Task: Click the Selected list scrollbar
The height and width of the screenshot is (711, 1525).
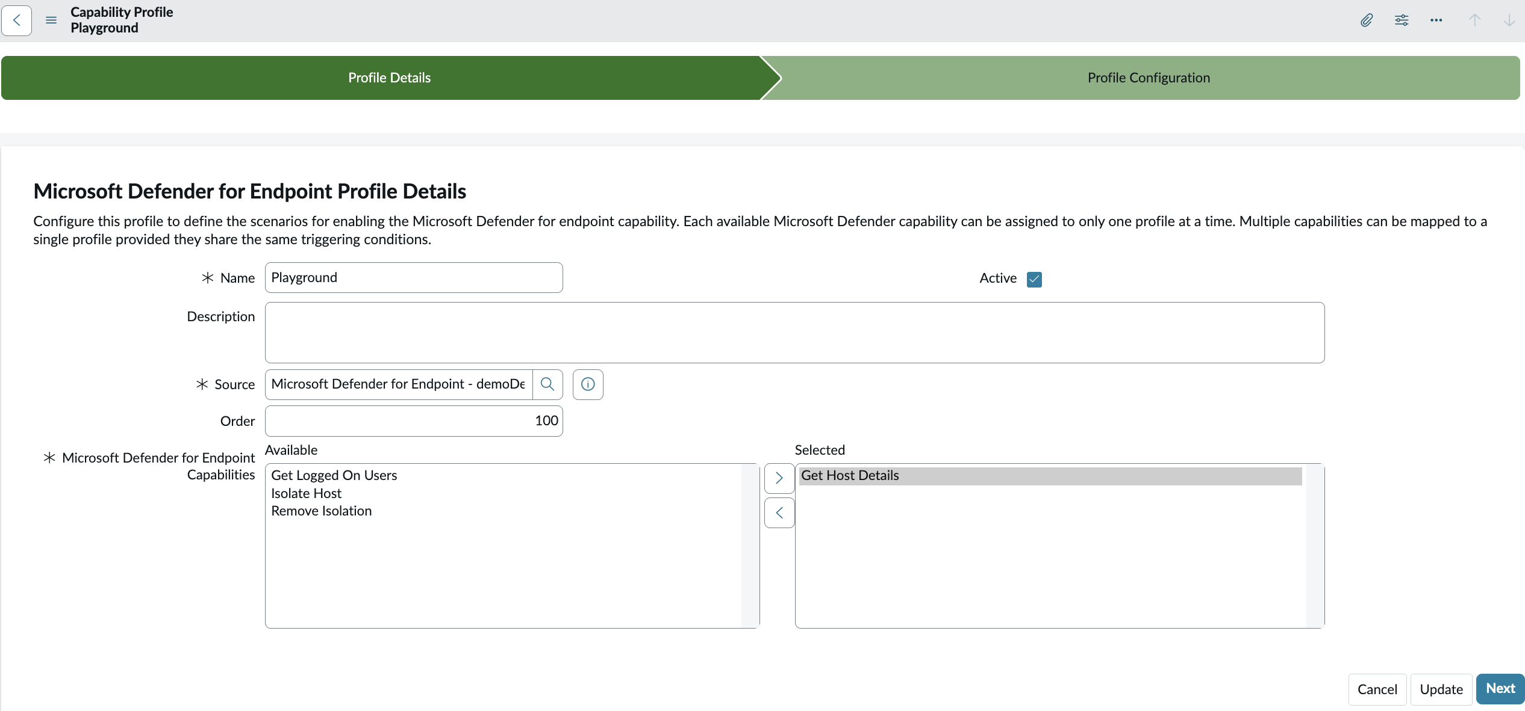Action: tap(1315, 546)
